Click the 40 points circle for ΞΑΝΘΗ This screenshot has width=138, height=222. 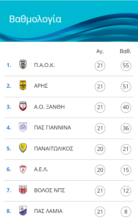pos(126,107)
